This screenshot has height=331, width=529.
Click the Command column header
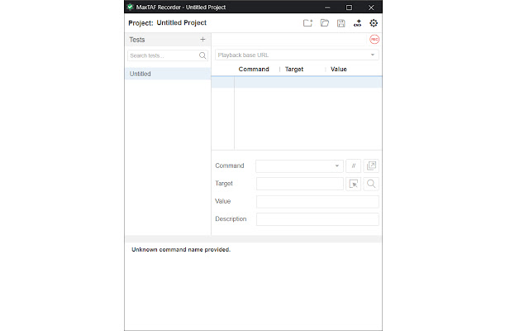pyautogui.click(x=254, y=70)
